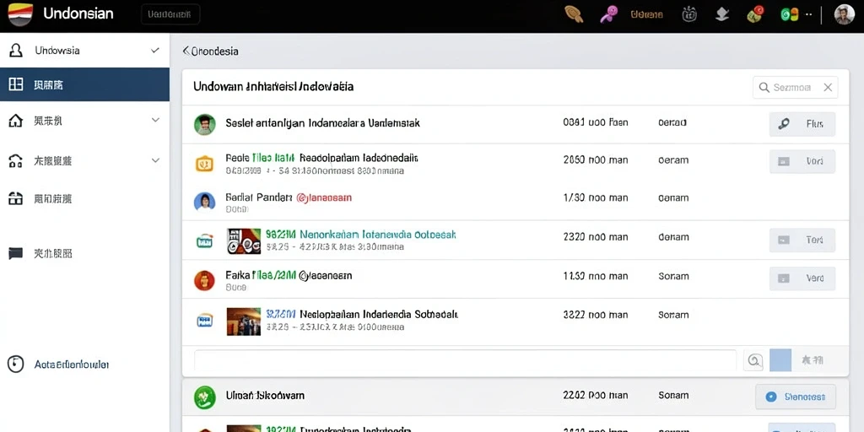Click the yellow badge icon in second row
Viewport: 864px width, 432px height.
[x=204, y=163]
